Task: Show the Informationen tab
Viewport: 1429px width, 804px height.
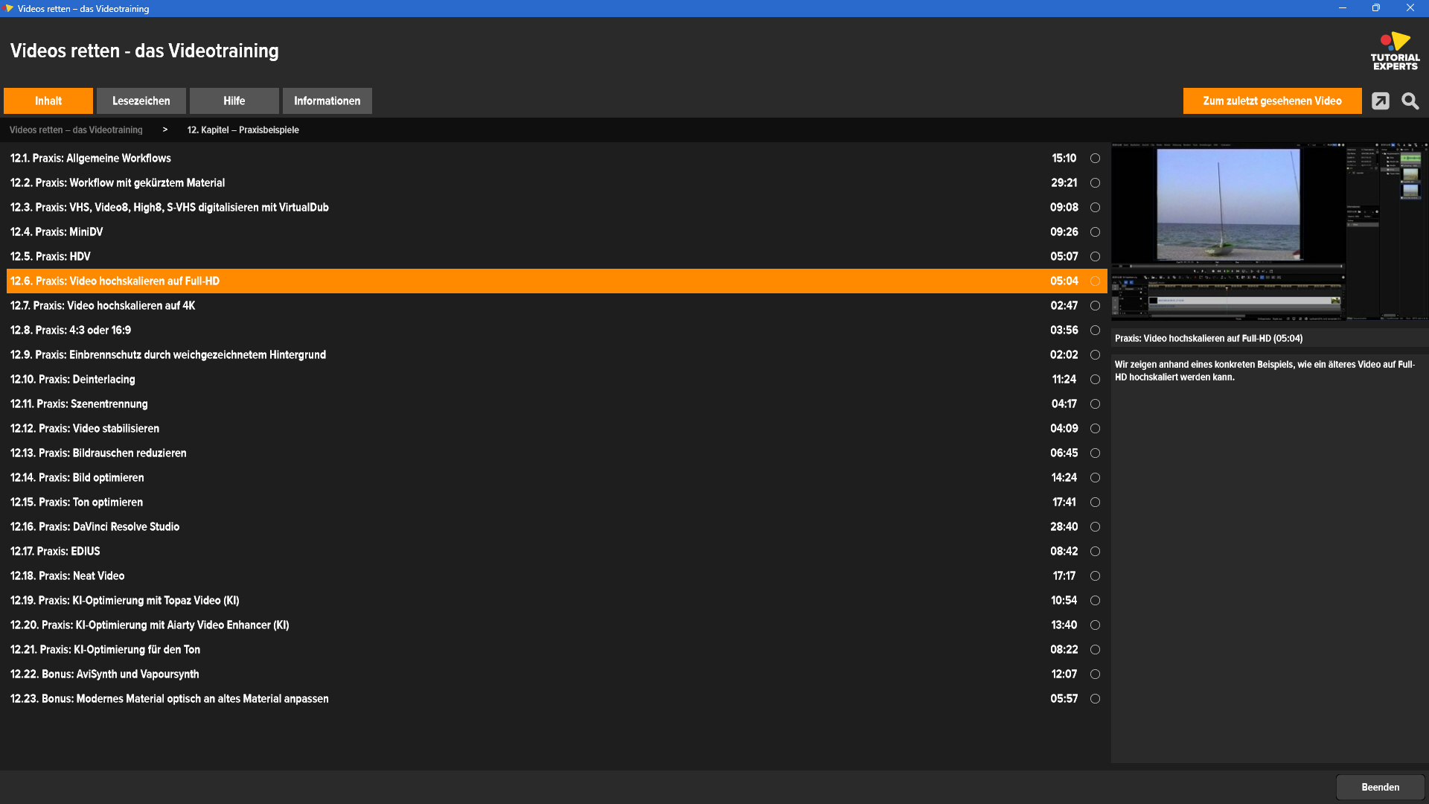Action: pos(327,100)
